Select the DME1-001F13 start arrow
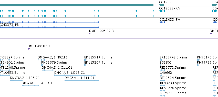218x97 pixels. [x=29, y=49]
